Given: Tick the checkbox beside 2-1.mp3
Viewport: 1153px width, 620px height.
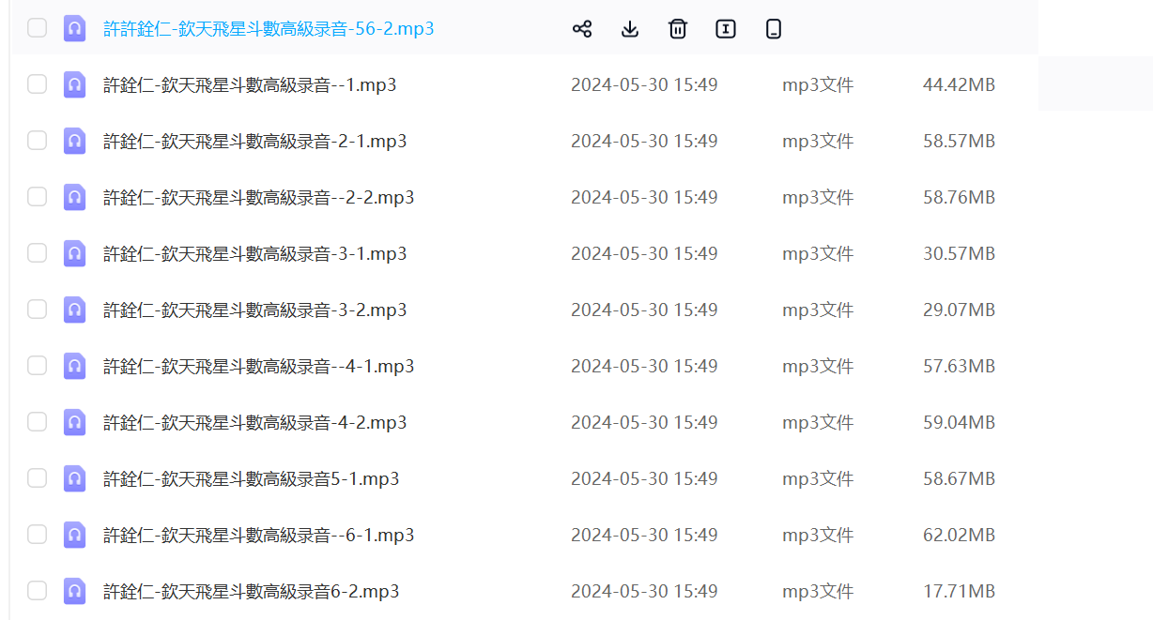Looking at the screenshot, I should click(37, 141).
